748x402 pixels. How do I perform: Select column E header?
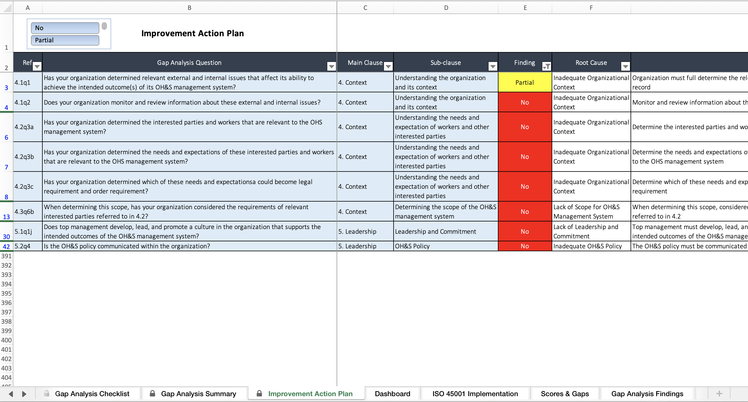[525, 8]
